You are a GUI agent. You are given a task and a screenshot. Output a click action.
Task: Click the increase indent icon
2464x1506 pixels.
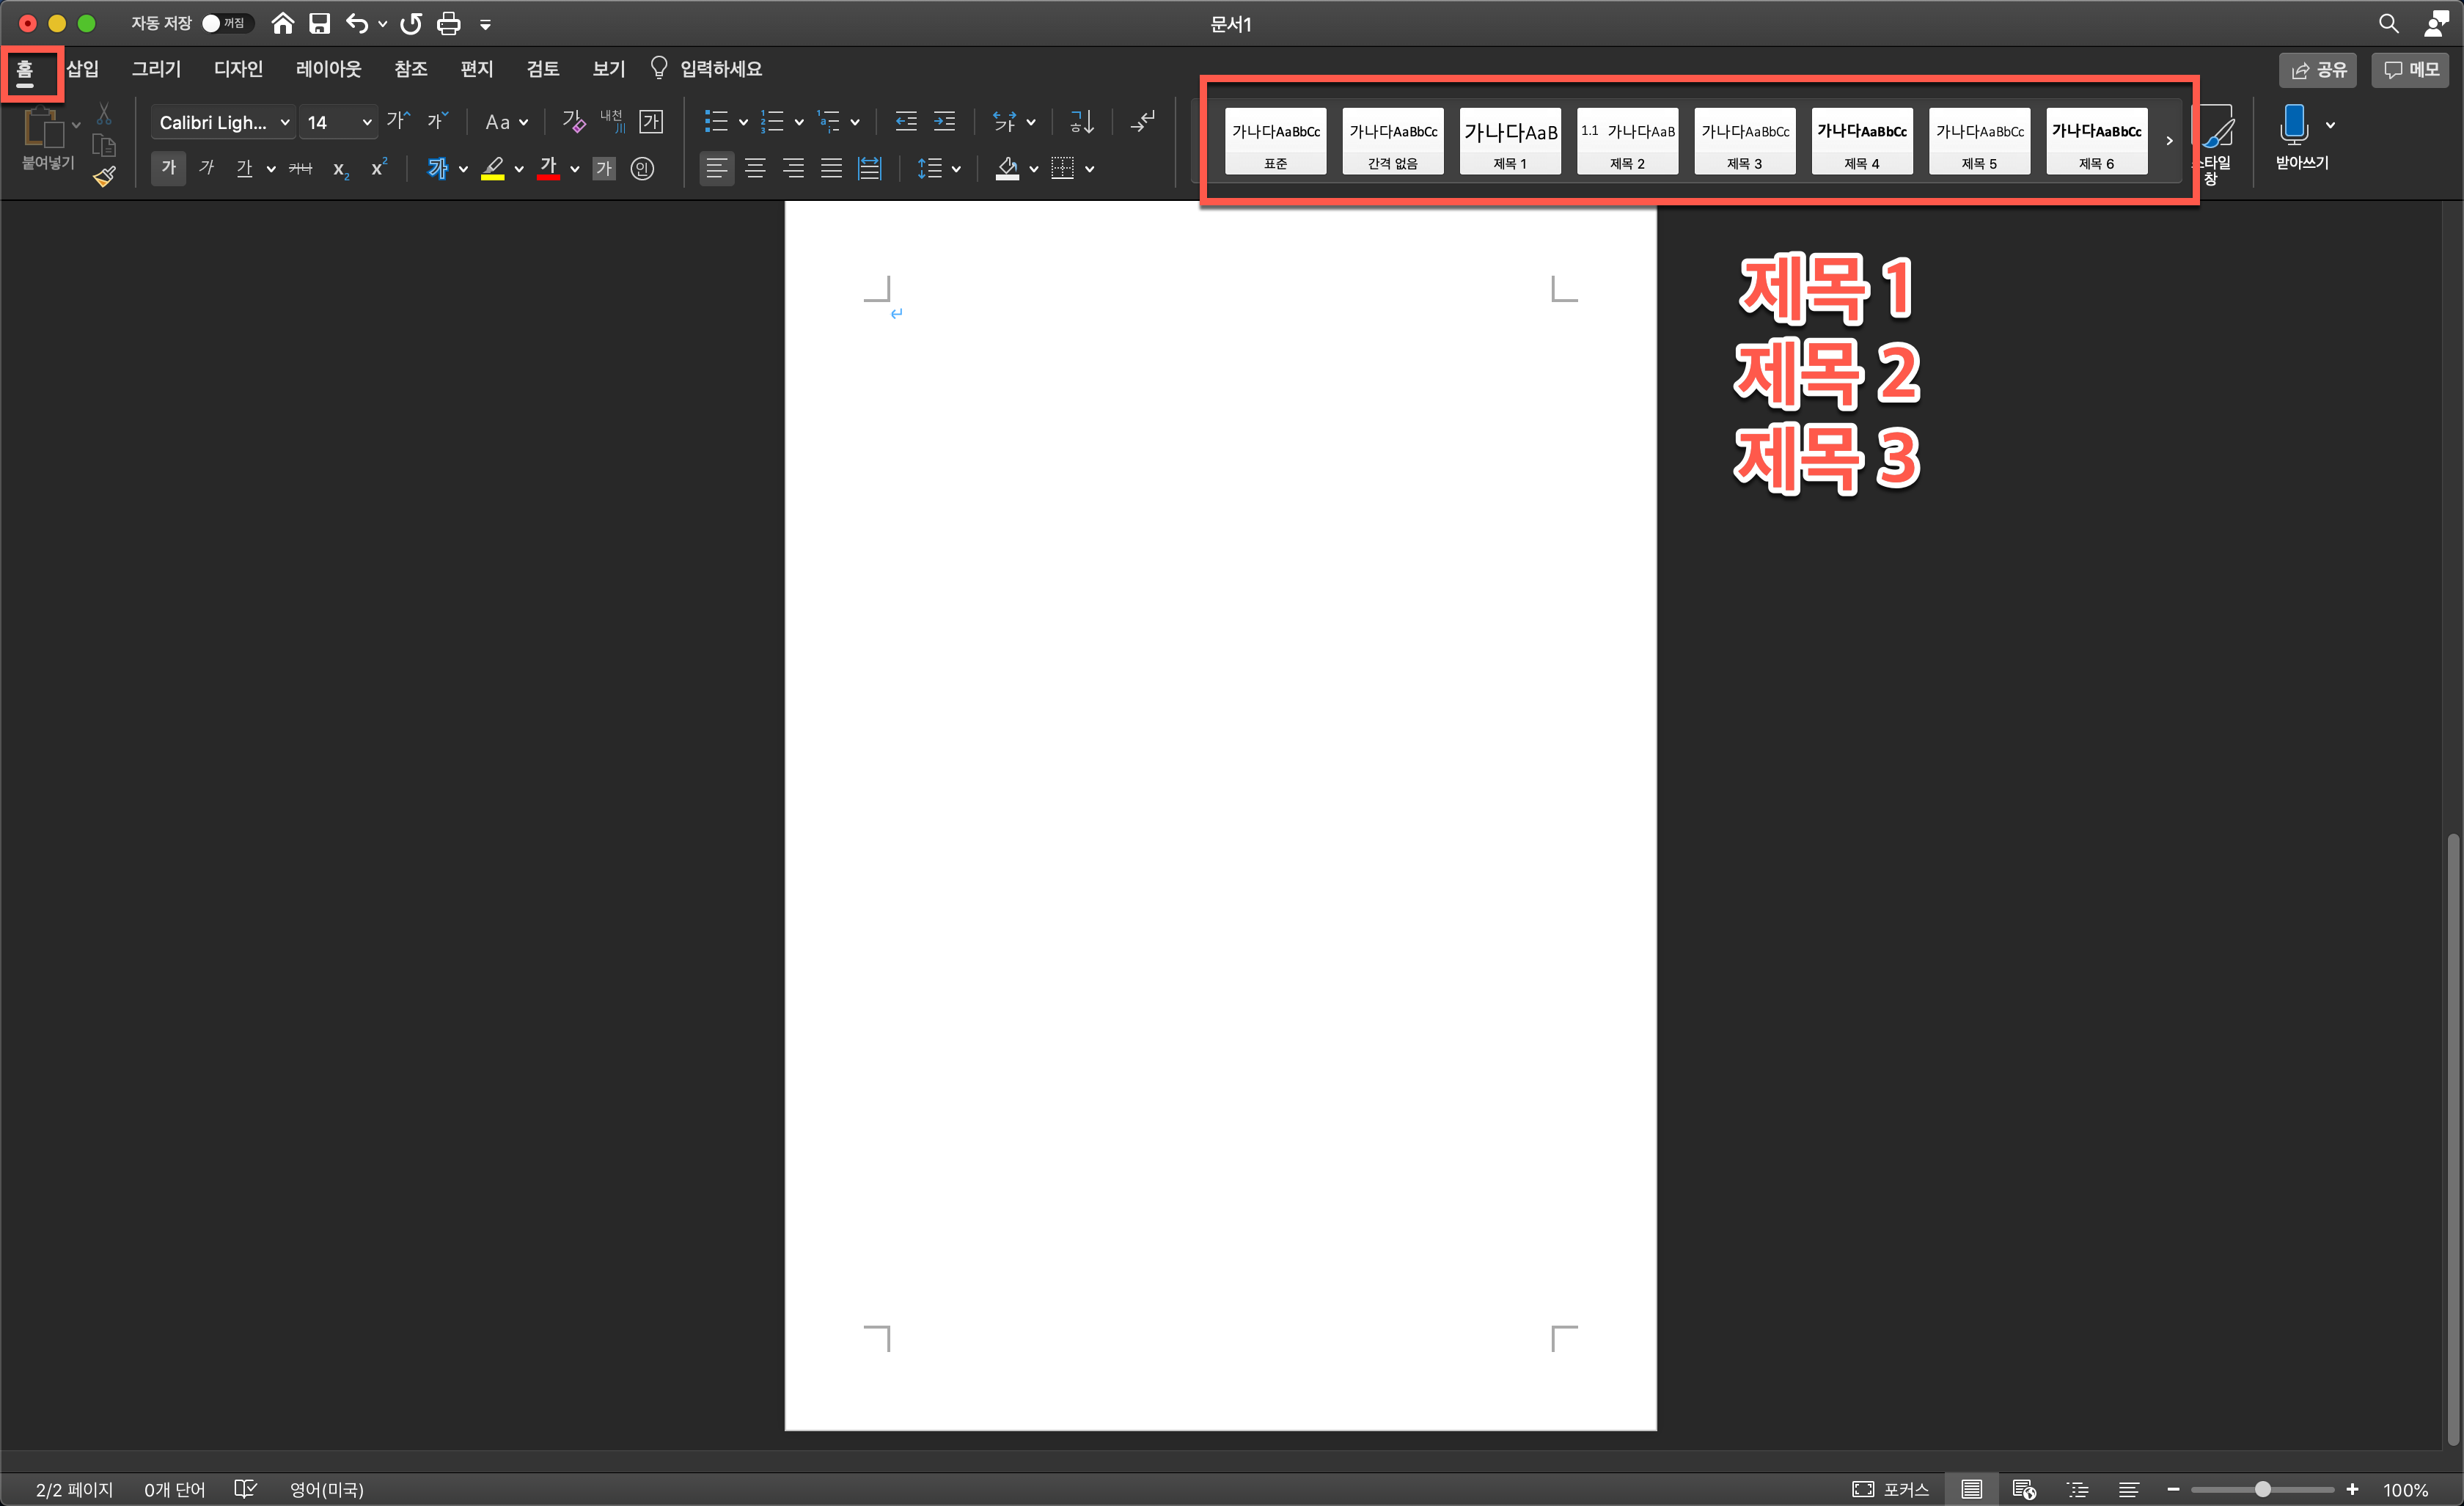(x=944, y=122)
